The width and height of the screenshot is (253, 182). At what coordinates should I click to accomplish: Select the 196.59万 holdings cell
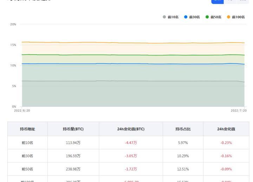73,156
